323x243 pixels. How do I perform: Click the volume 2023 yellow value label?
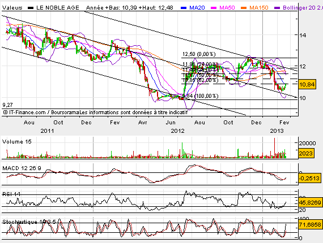coord(306,154)
